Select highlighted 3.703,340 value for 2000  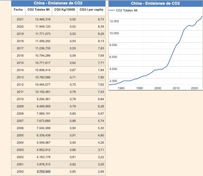pyautogui.click(x=43, y=172)
